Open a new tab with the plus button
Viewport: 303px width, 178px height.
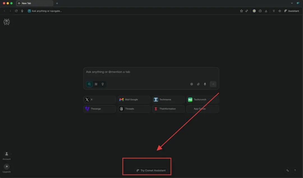[57, 3]
